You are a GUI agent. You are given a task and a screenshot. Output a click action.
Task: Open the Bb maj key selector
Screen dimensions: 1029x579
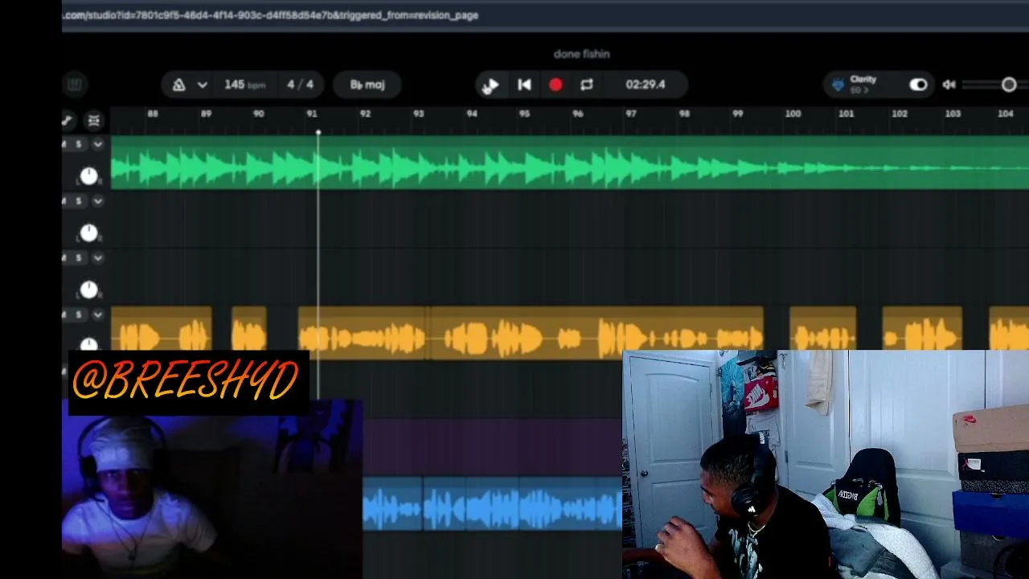(367, 84)
